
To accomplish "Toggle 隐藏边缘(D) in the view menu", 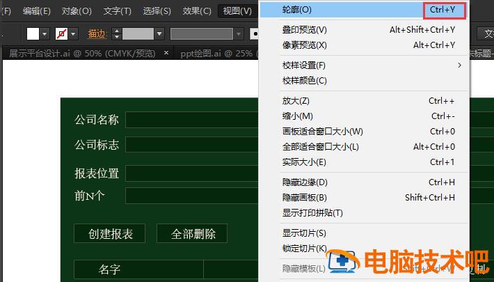I will (x=304, y=182).
